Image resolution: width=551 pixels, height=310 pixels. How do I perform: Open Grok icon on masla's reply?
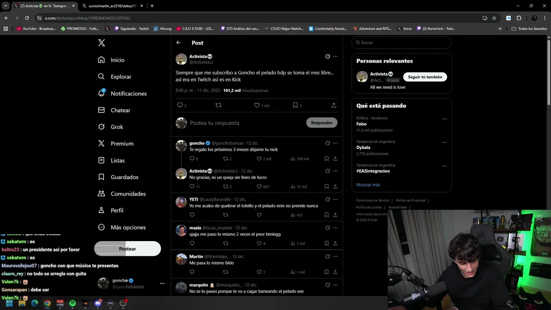pos(328,228)
